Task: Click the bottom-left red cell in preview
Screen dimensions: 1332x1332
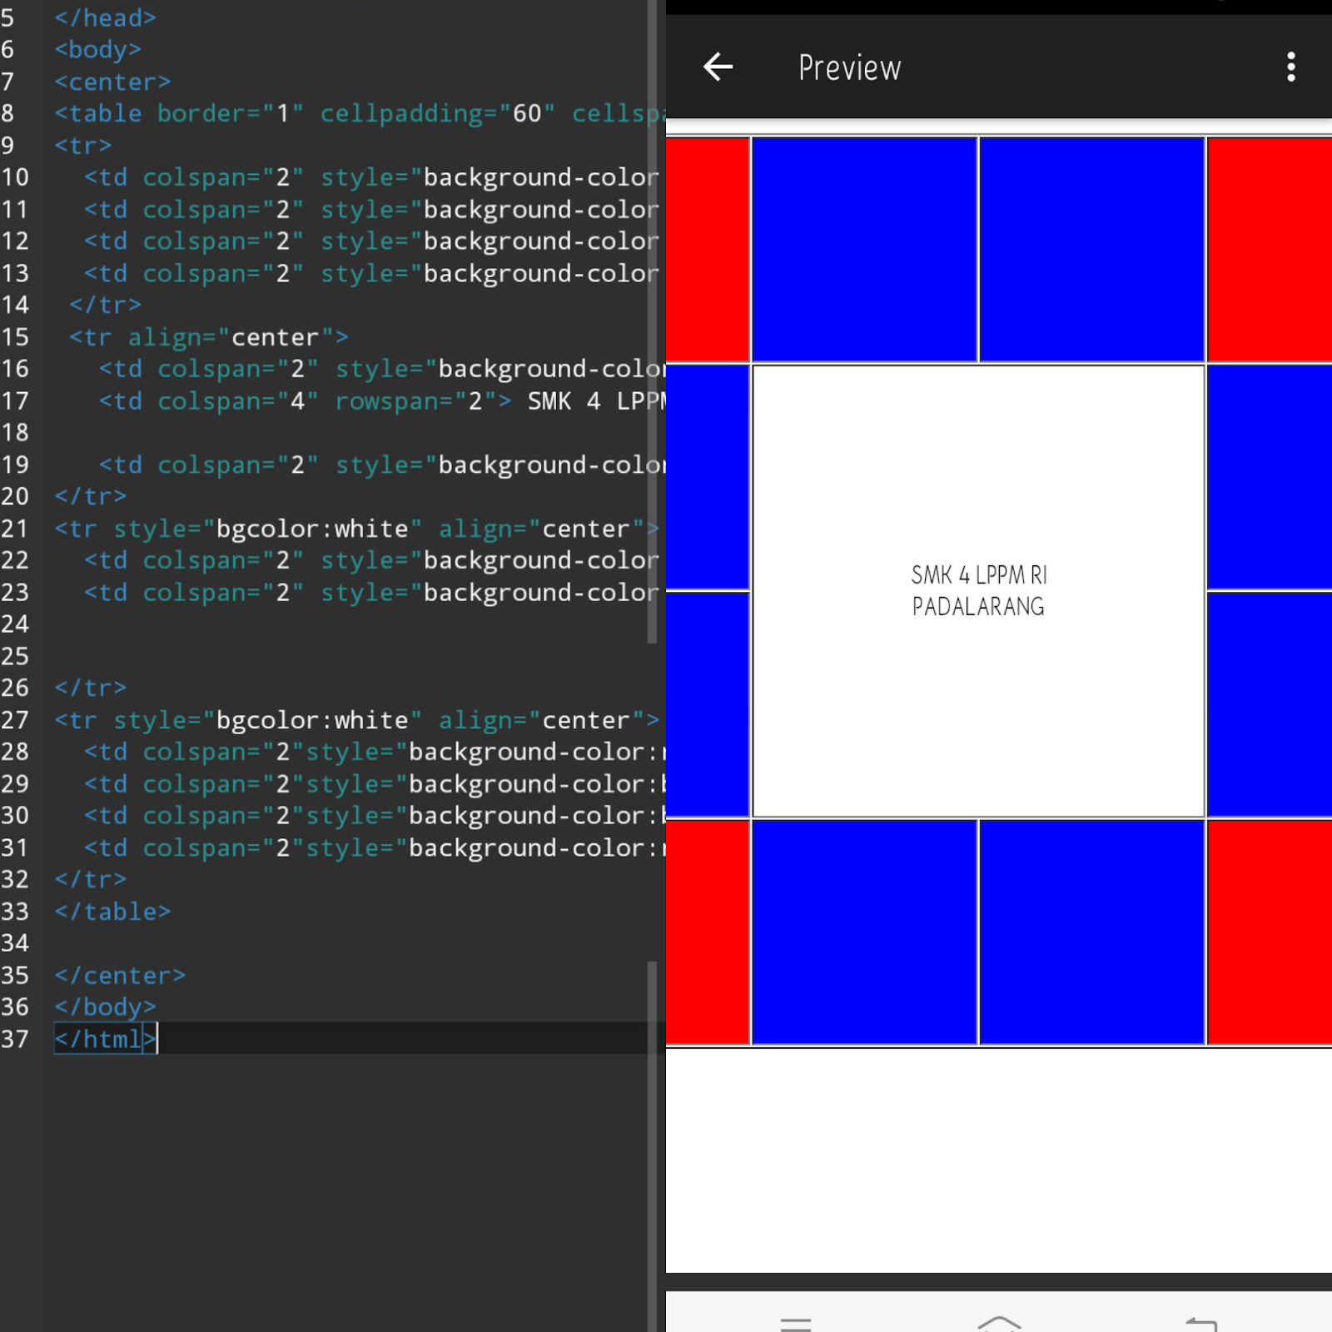Action: [x=708, y=932]
